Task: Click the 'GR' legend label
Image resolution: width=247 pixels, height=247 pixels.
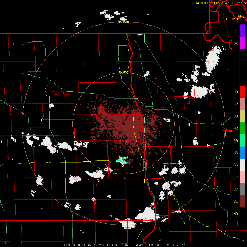Action: [x=235, y=104]
